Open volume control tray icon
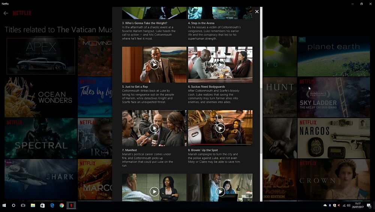Screen dimensions: 375x212 349,205
